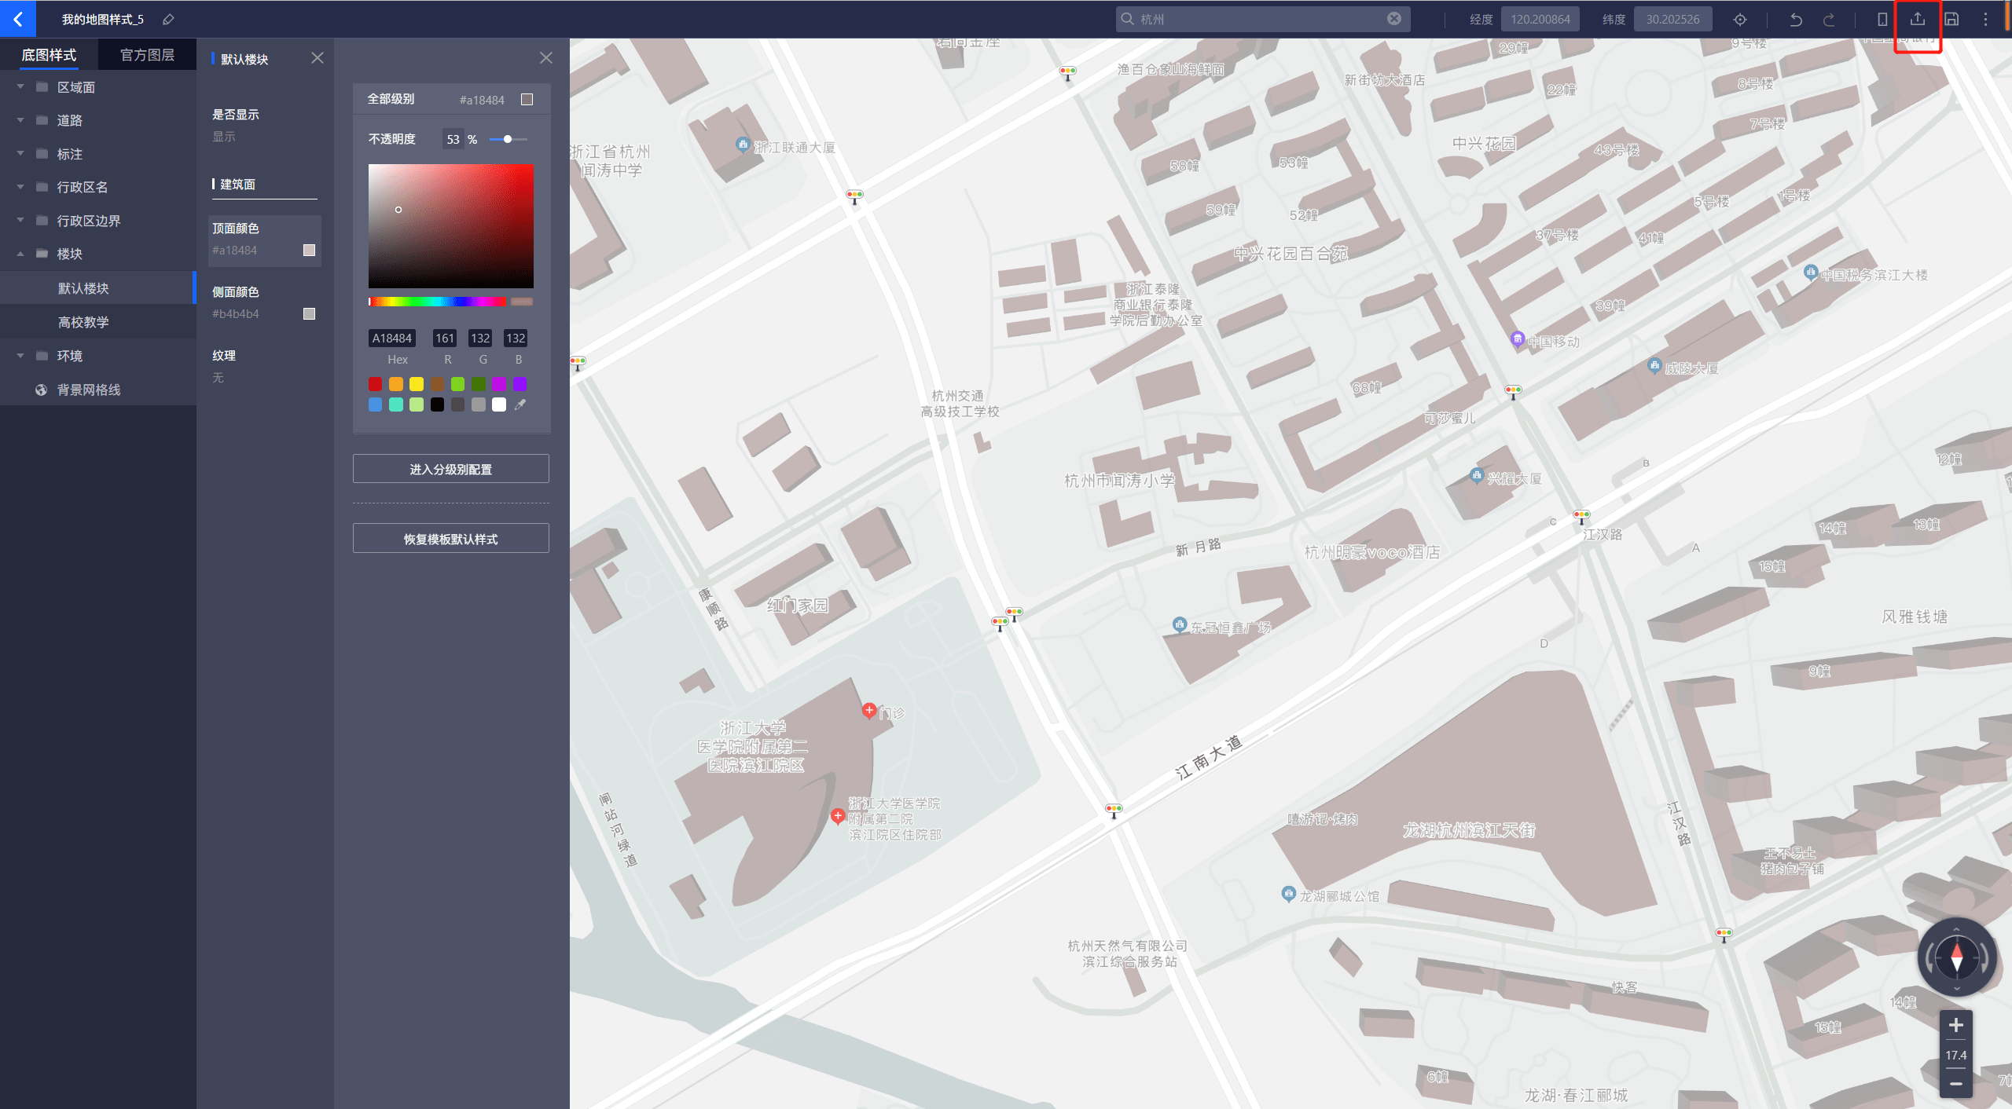Expand the 道路 tree group
2012x1109 pixels.
tap(20, 120)
